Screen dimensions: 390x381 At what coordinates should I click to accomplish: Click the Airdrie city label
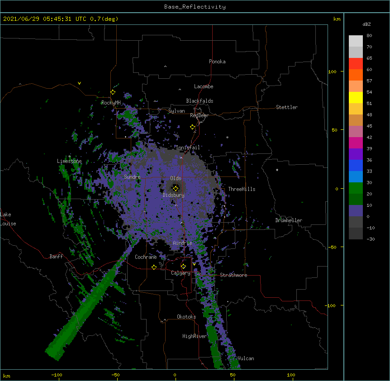click(x=182, y=243)
